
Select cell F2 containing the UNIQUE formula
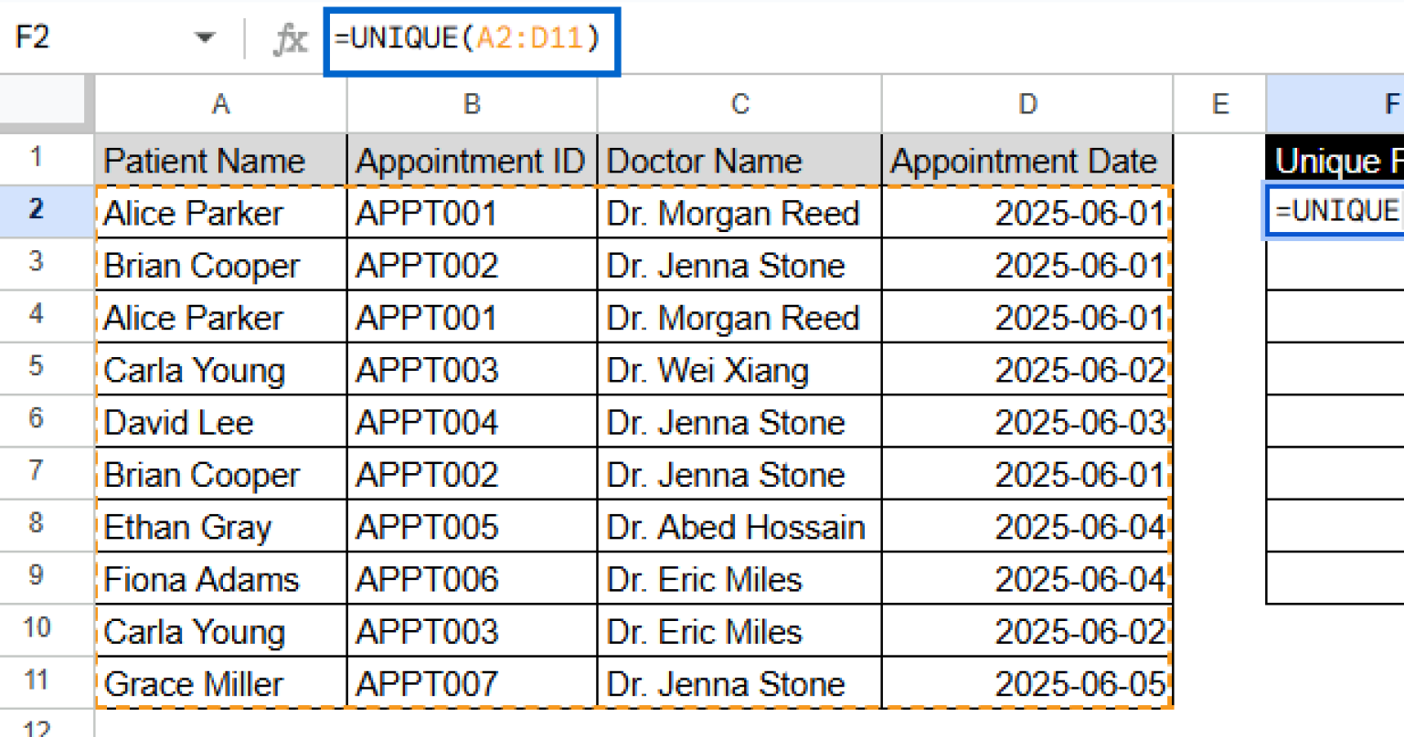click(1335, 211)
